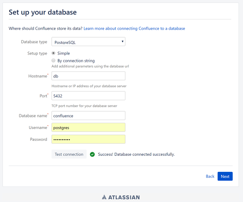The height and width of the screenshot is (202, 243).
Task: Click the Next button
Action: (x=225, y=176)
